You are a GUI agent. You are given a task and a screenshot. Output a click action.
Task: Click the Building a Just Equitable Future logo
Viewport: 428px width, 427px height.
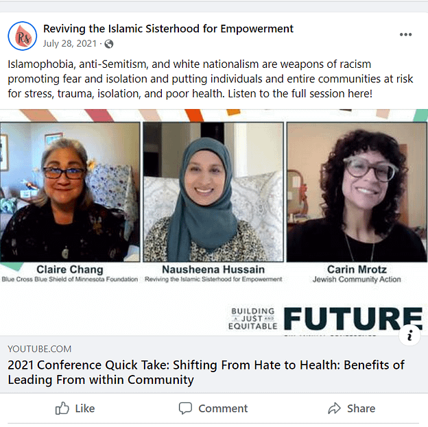tap(325, 319)
